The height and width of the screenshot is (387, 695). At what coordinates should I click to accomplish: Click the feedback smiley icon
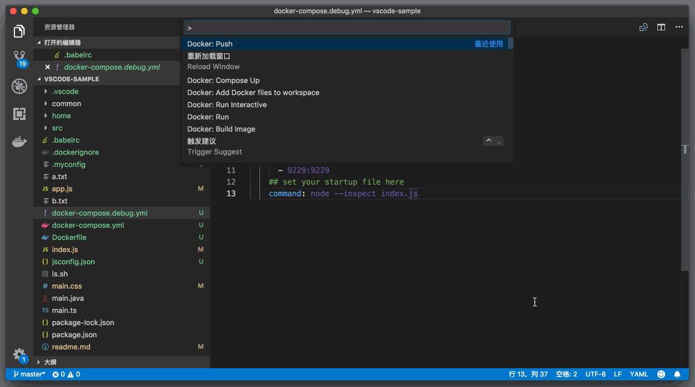tap(661, 374)
